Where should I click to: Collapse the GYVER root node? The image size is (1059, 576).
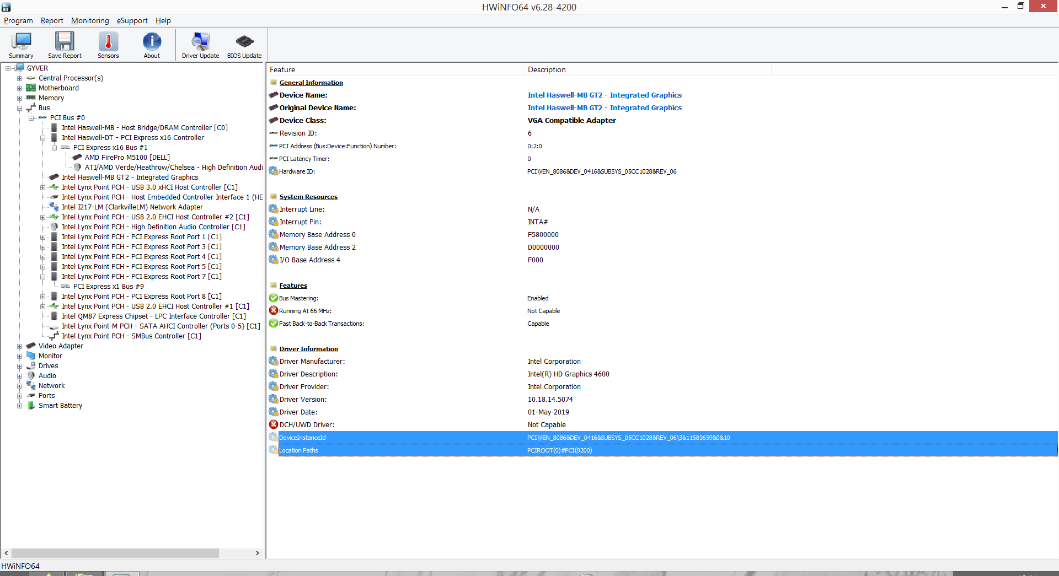[x=8, y=68]
